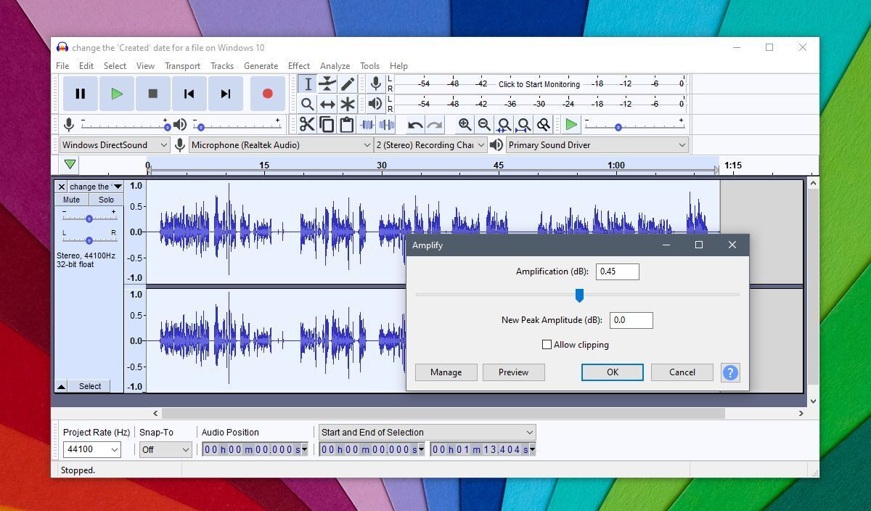871x511 pixels.
Task: Enable the Allow clipping checkbox
Action: click(547, 345)
